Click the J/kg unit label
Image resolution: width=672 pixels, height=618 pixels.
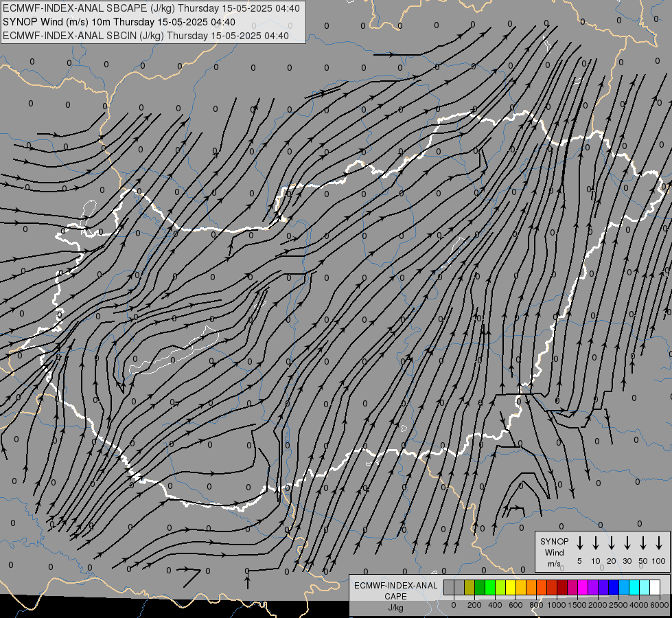point(395,608)
